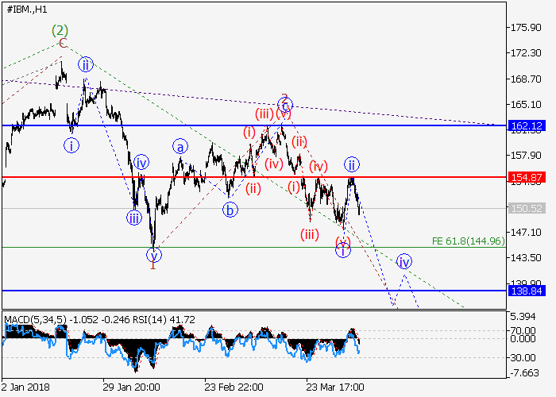
Task: Click the blue circled 'b' wave marker
Action: tap(230, 210)
